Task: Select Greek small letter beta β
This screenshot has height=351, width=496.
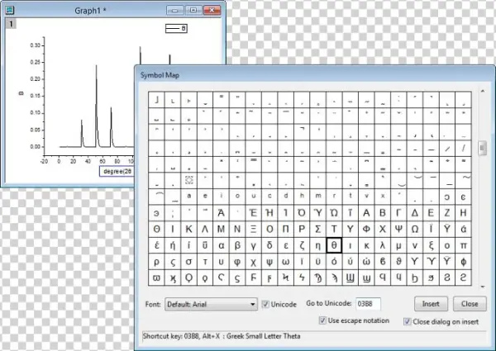Action: point(237,245)
